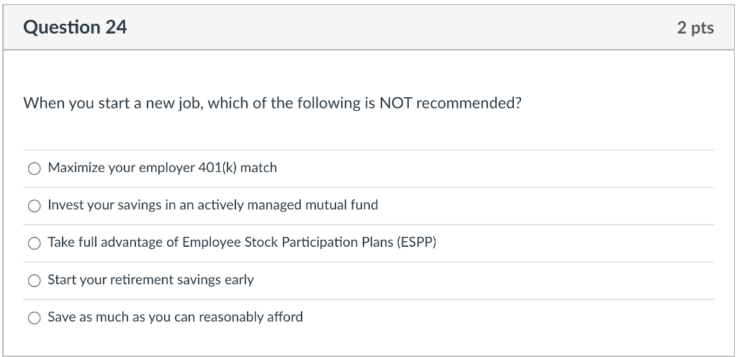Choose the actively managed mutual fund radio option
The width and height of the screenshot is (737, 357).
click(x=35, y=206)
